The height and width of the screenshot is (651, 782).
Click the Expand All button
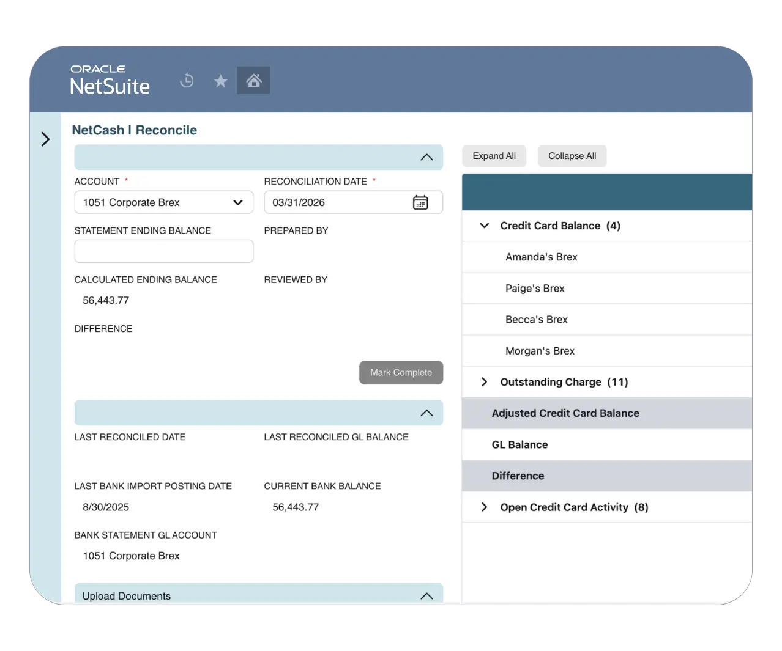(x=494, y=156)
